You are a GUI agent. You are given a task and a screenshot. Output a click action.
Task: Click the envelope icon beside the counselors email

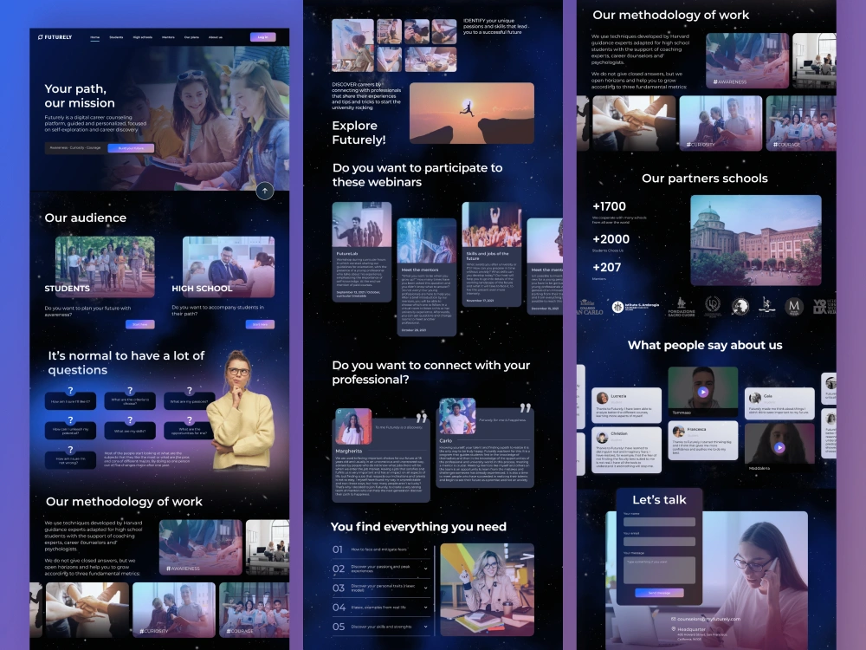tap(673, 619)
